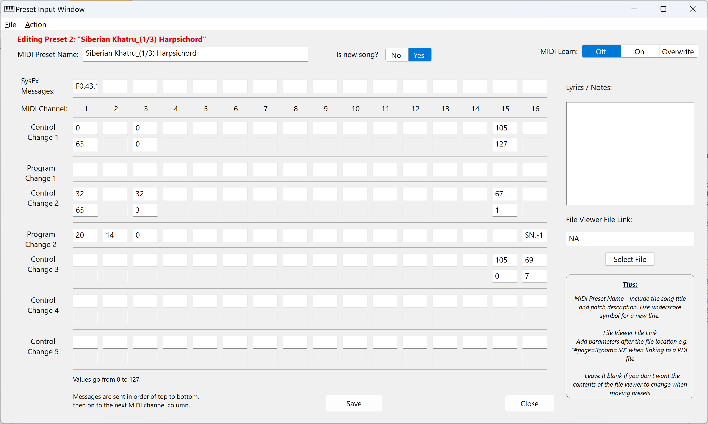708x424 pixels.
Task: Turn MIDI Learn On
Action: [x=639, y=52]
